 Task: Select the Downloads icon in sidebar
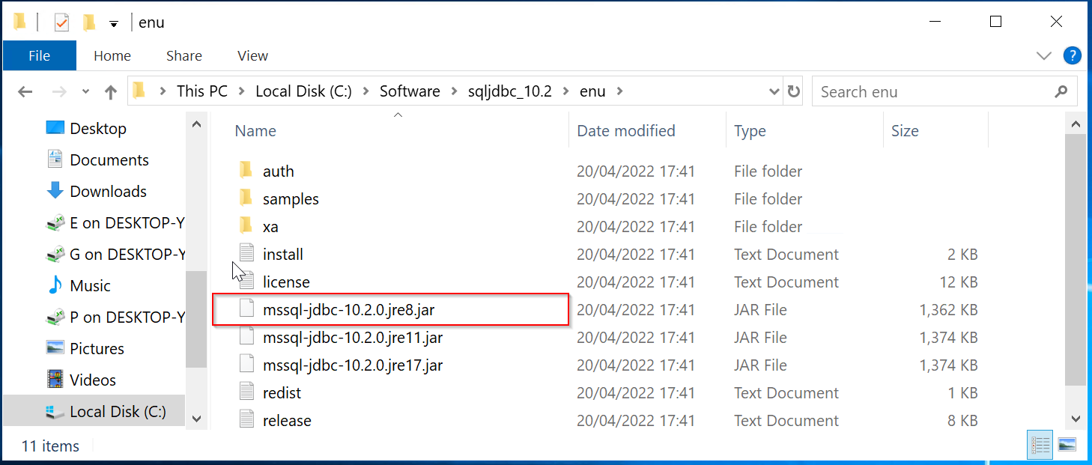[x=55, y=191]
